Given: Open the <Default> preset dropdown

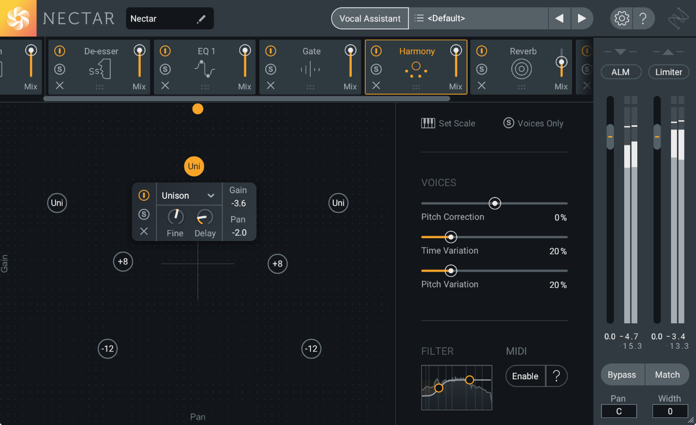Looking at the screenshot, I should click(x=478, y=19).
